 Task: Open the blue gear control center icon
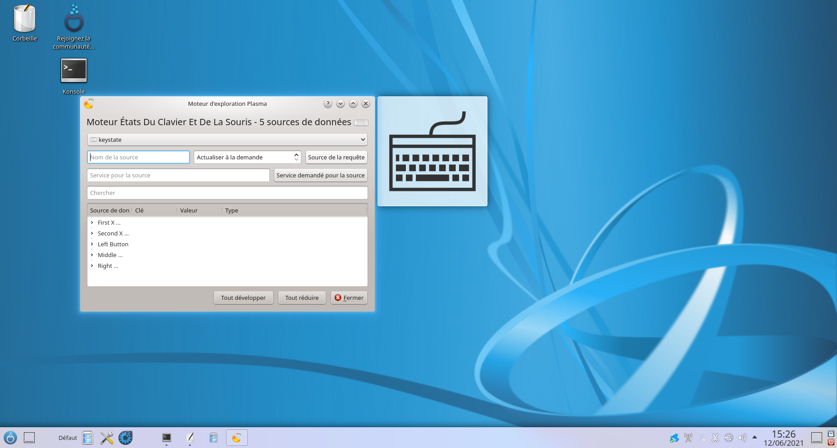click(126, 438)
